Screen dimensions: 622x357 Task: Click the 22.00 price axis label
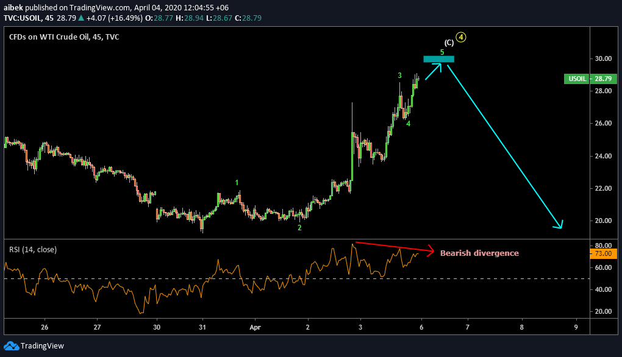pos(603,188)
